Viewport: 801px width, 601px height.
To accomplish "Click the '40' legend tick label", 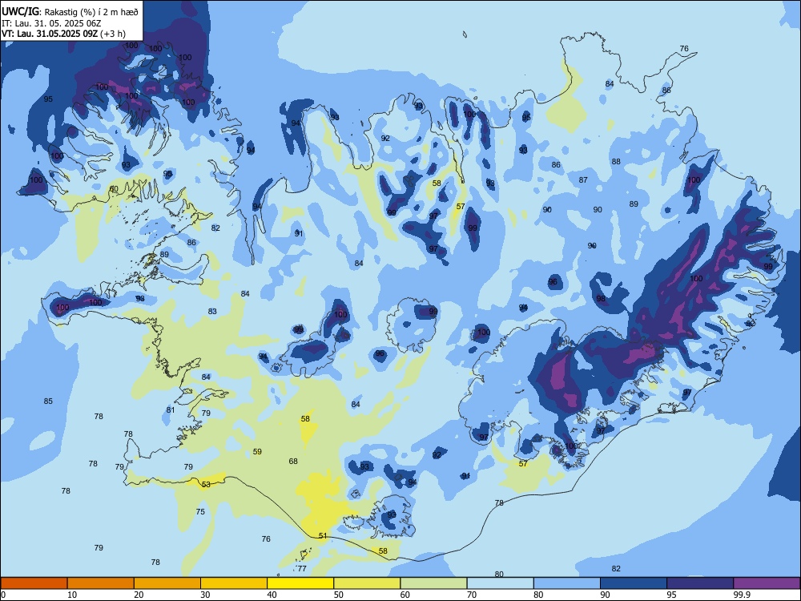I will point(272,595).
